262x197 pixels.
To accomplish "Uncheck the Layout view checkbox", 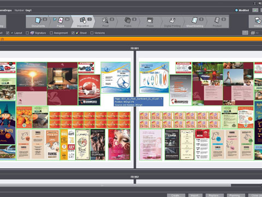I will pyautogui.click(x=8, y=33).
